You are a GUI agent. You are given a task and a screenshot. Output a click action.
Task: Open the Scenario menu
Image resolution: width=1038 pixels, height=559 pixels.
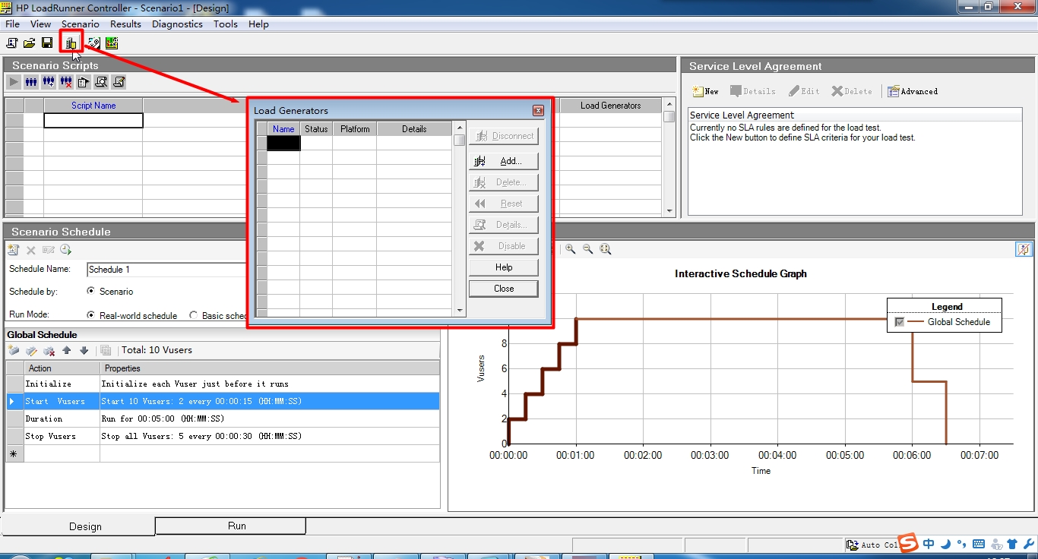(x=80, y=24)
